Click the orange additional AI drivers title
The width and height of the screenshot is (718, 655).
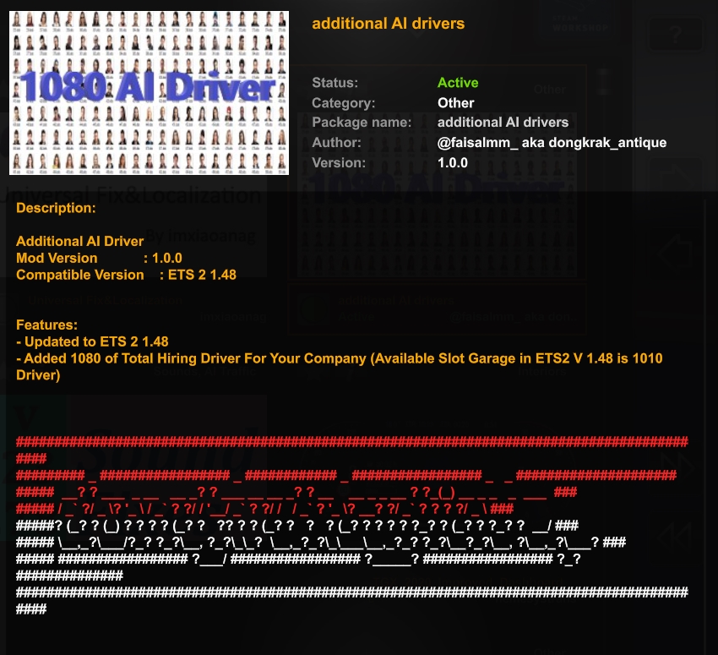click(x=388, y=24)
